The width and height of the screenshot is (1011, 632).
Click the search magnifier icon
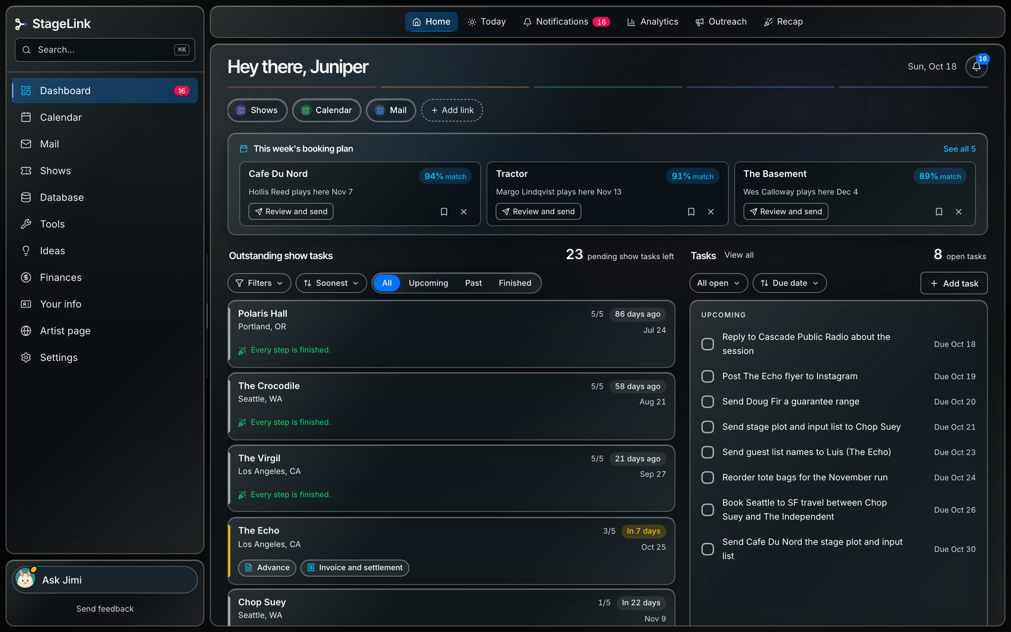[27, 50]
